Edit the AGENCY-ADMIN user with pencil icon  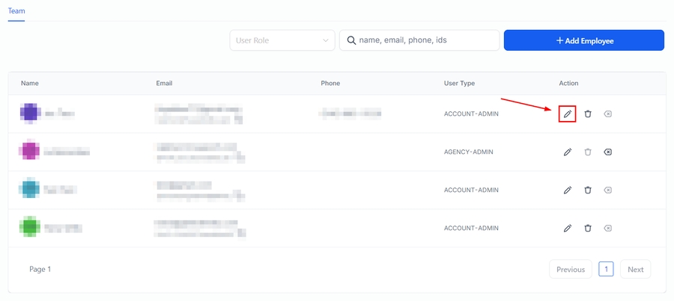click(x=568, y=152)
